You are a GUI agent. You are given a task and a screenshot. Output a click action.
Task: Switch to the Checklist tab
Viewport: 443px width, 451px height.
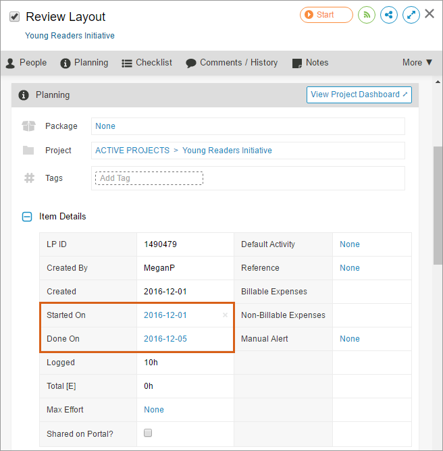pos(147,63)
